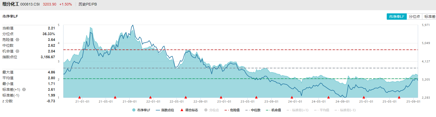This screenshot has width=436, height=117.
Task: Switch to the 标准差 tab
Action: [x=429, y=17]
